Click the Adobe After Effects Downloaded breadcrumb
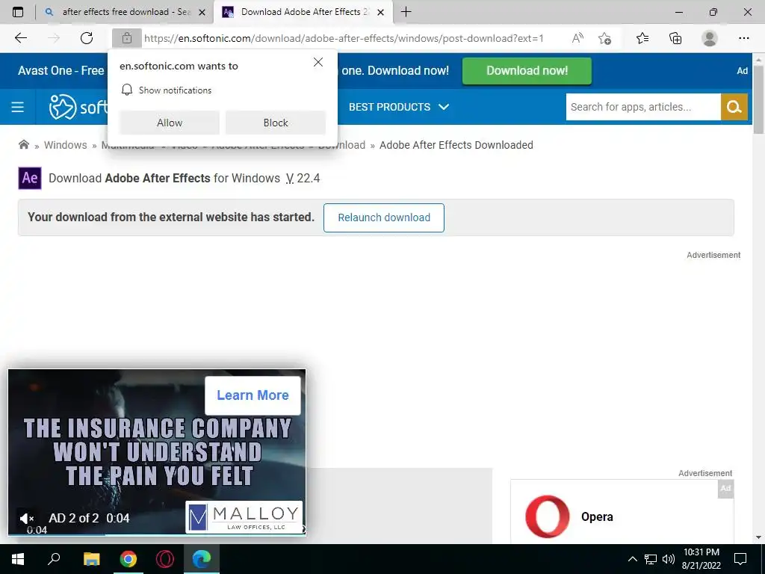The width and height of the screenshot is (765, 574). click(456, 145)
